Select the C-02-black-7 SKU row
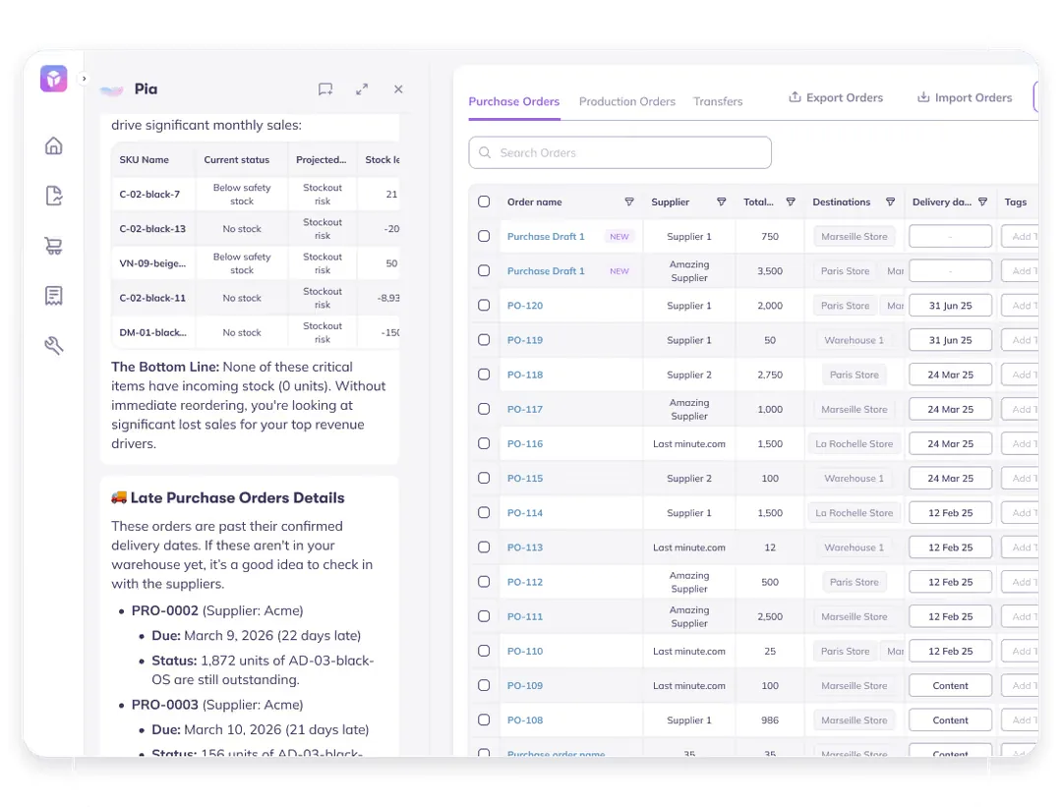 (x=256, y=195)
